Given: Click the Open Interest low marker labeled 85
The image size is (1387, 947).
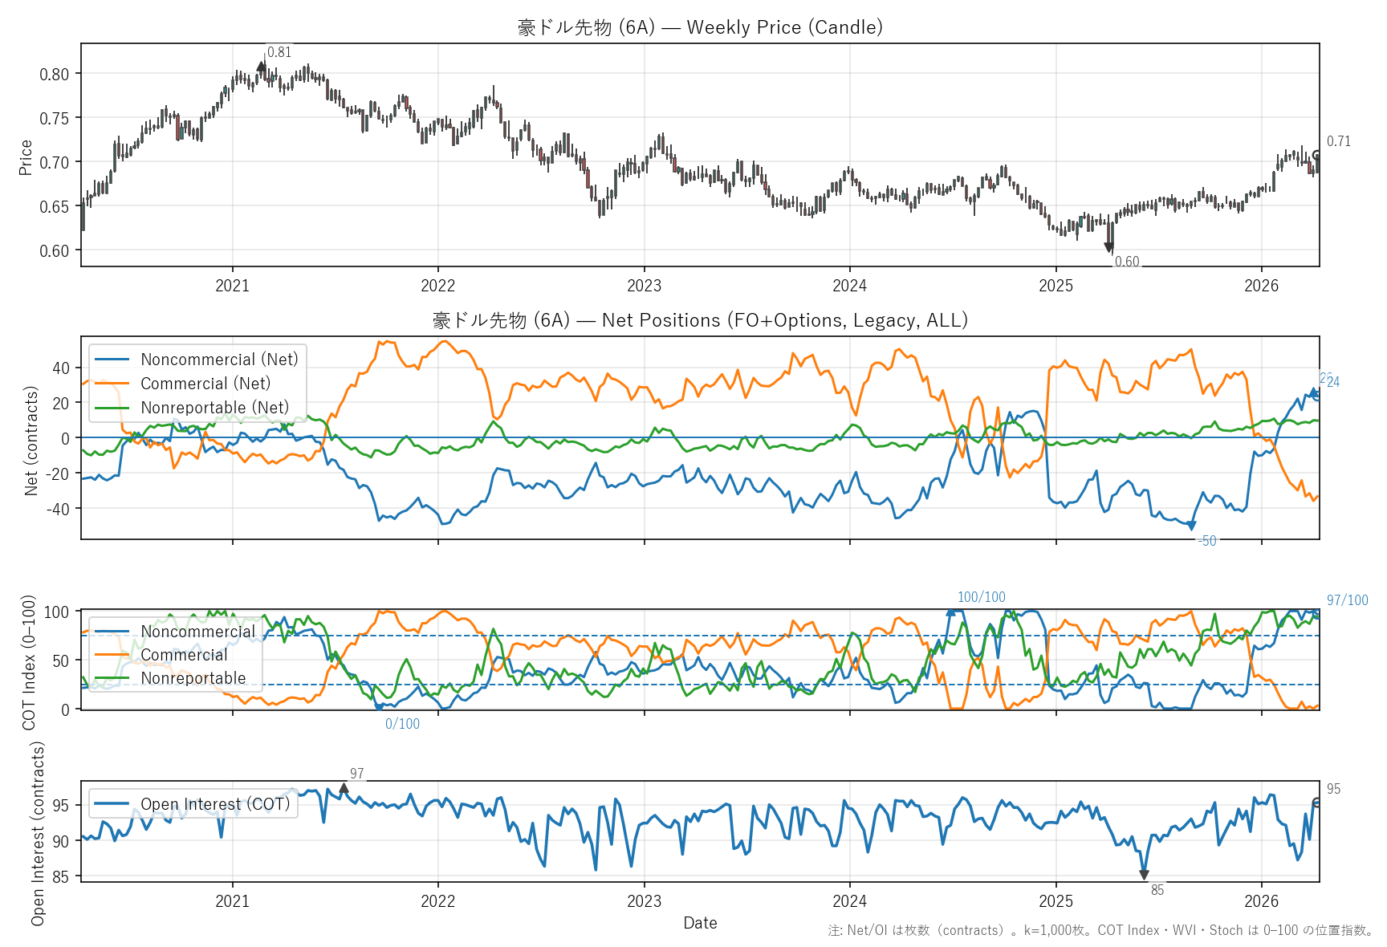Looking at the screenshot, I should click(1144, 875).
